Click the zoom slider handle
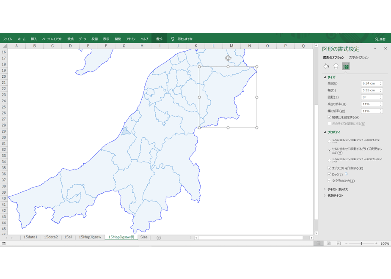The image size is (391, 279). (361, 243)
